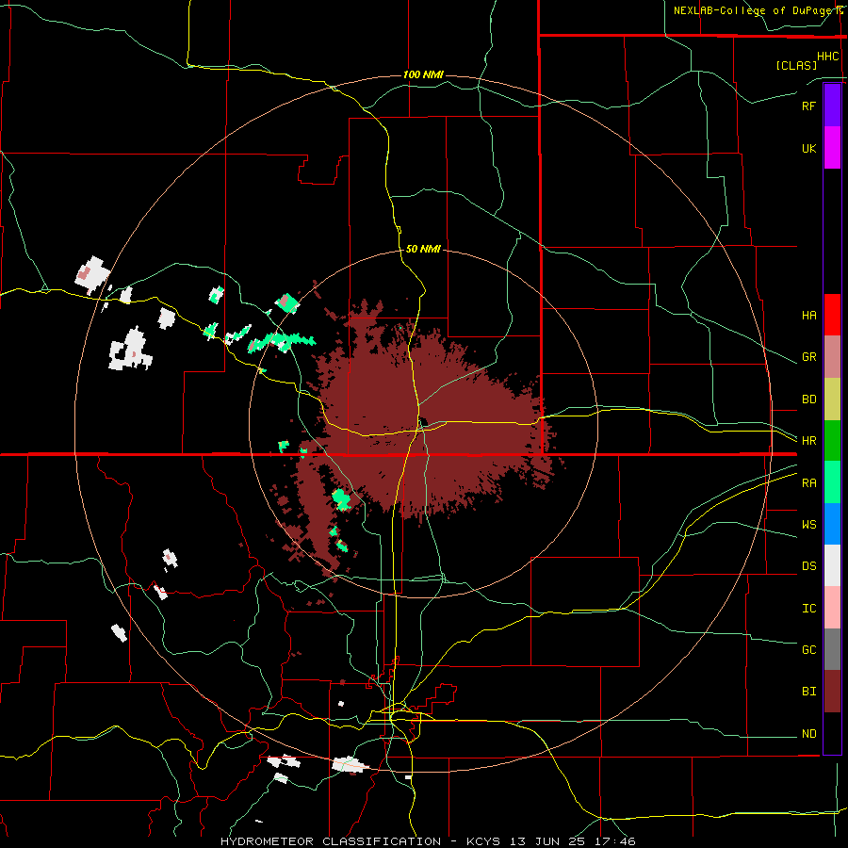Click the NEXLAB-College of DuPage text
This screenshot has width=848, height=848.
[755, 10]
